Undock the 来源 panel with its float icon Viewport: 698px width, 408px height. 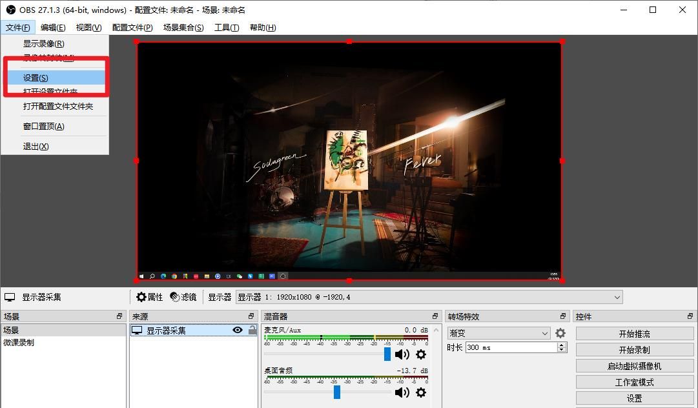pyautogui.click(x=251, y=316)
